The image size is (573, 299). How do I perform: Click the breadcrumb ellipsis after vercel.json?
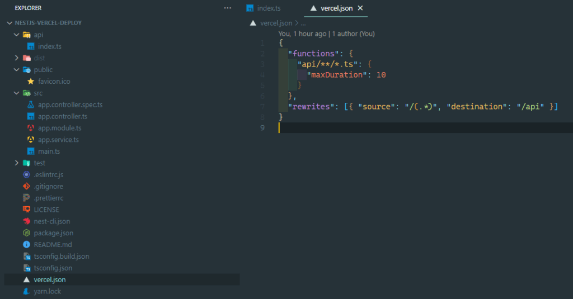click(x=303, y=23)
